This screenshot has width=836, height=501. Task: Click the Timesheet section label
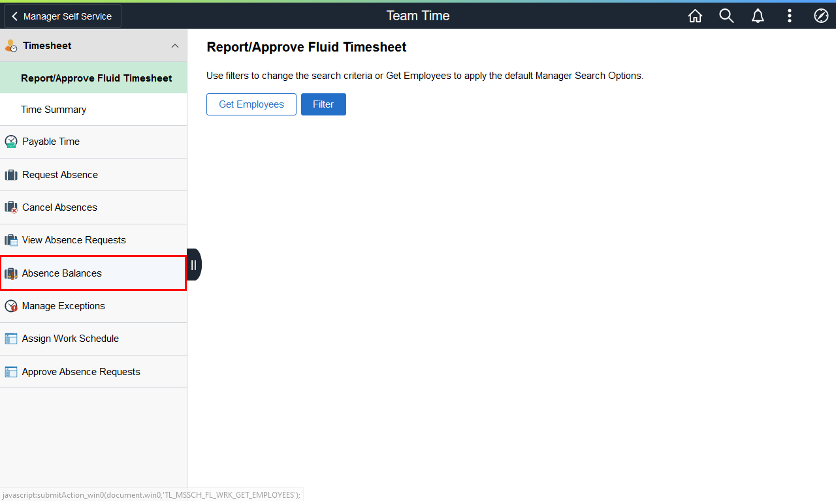click(47, 46)
